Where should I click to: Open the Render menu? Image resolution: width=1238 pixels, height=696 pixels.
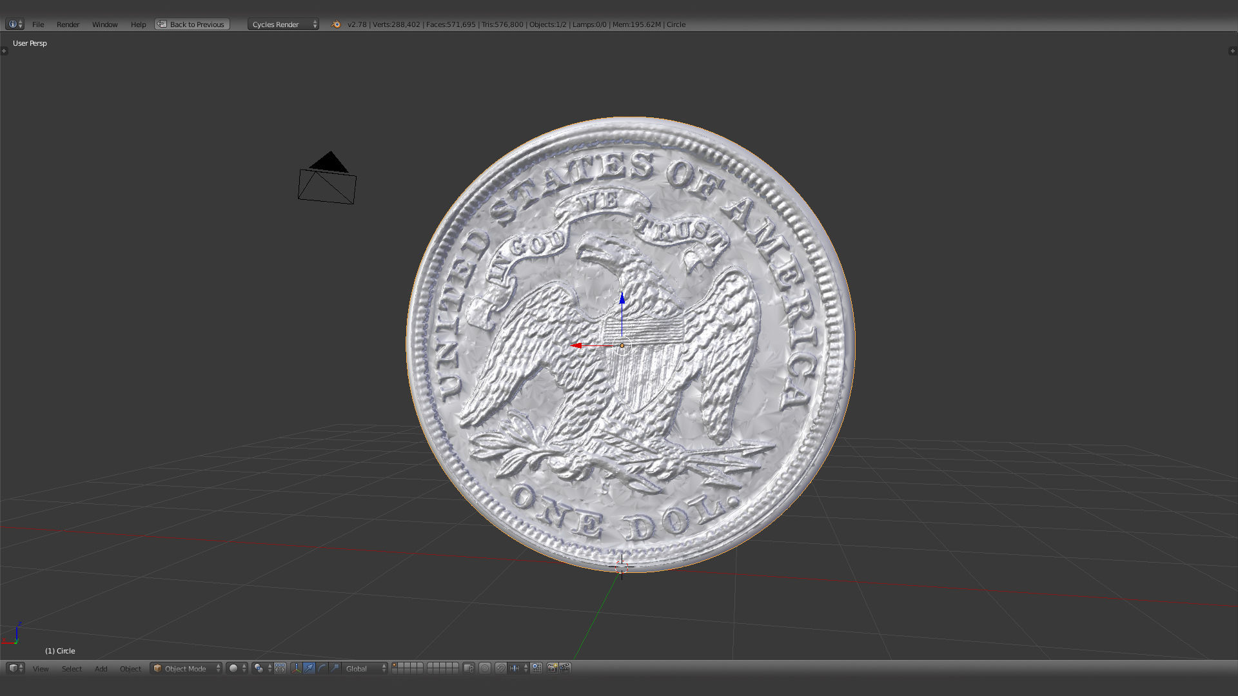[x=68, y=24]
